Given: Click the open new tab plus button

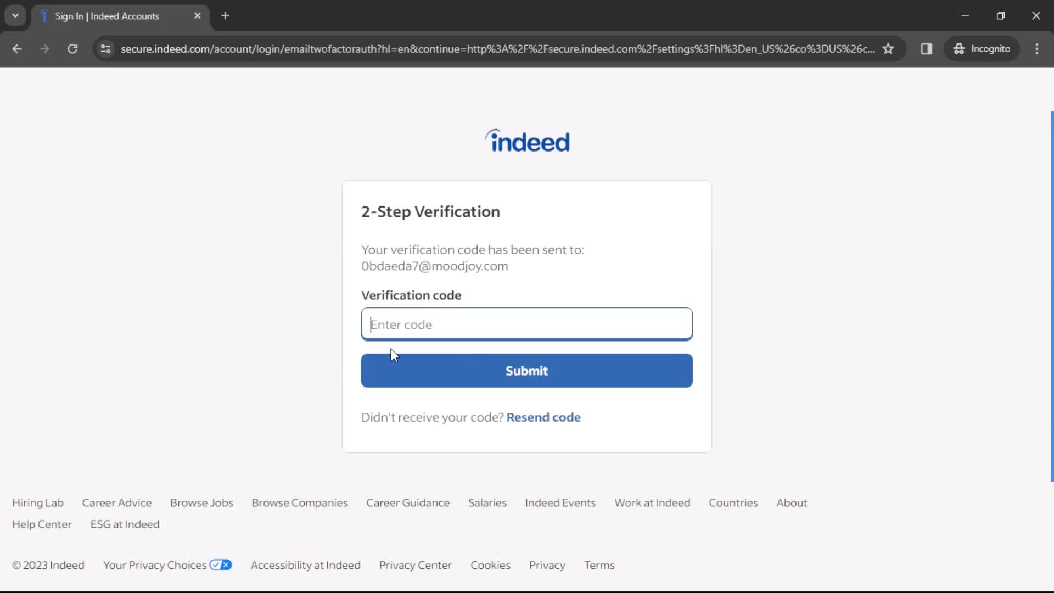Looking at the screenshot, I should click(x=225, y=16).
